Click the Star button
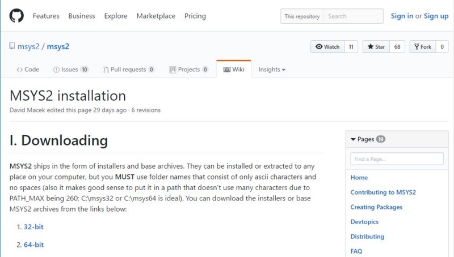Viewport: 454px width, 257px height. 376,46
